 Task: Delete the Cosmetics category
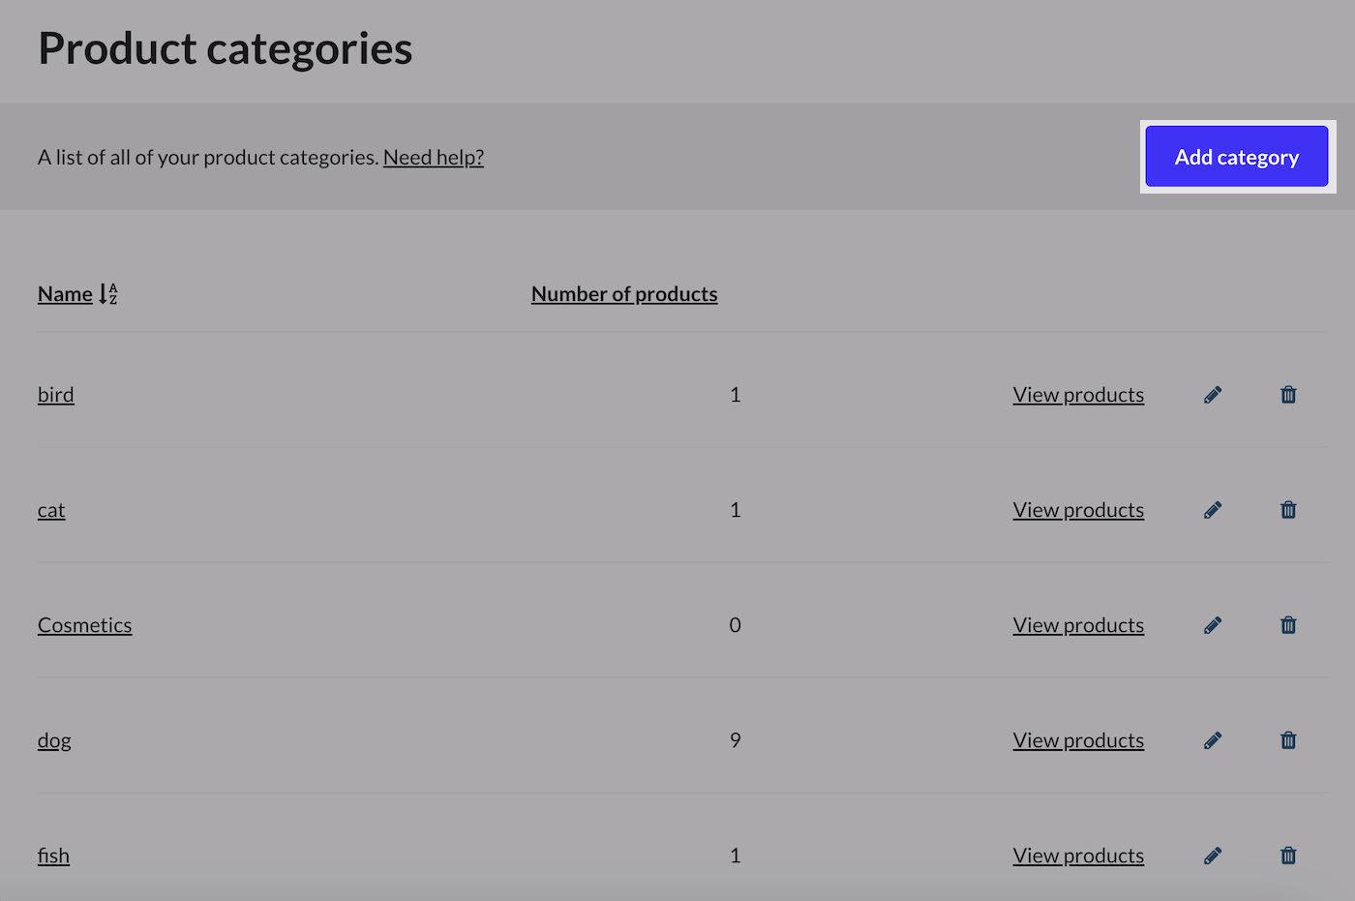click(1288, 624)
